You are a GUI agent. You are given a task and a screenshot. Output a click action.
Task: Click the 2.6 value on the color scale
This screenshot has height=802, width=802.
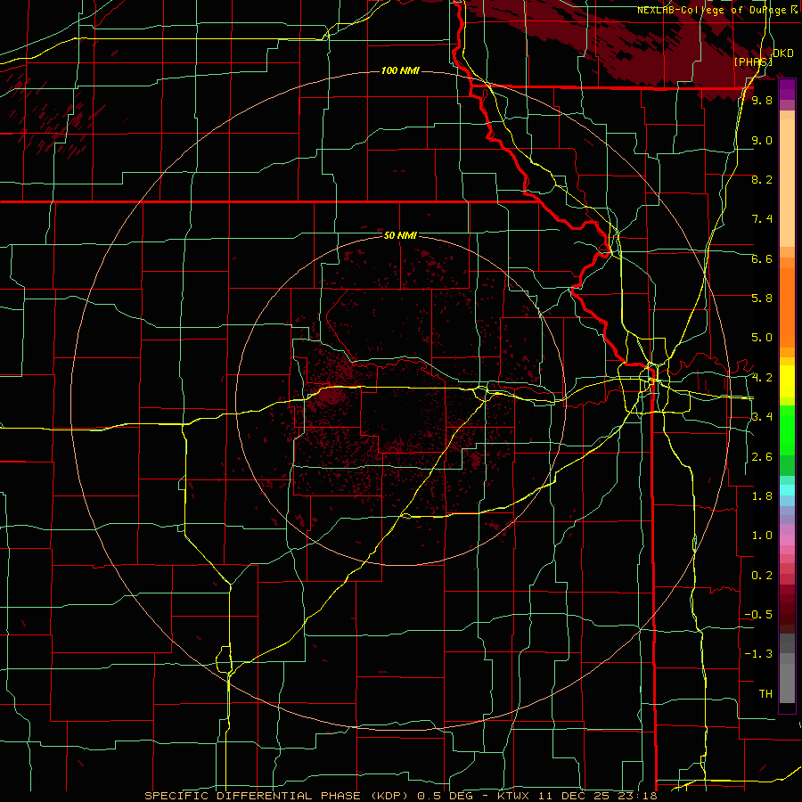pos(762,457)
